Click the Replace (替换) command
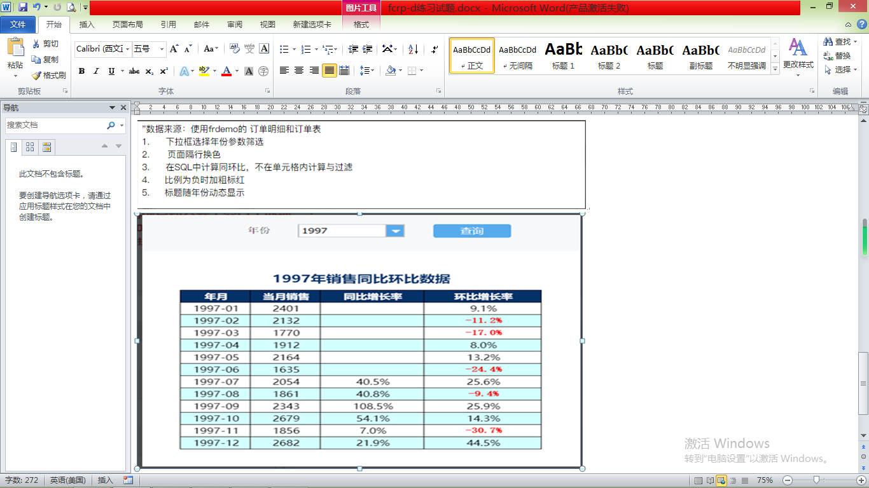Viewport: 869px width, 488px height. pos(837,56)
